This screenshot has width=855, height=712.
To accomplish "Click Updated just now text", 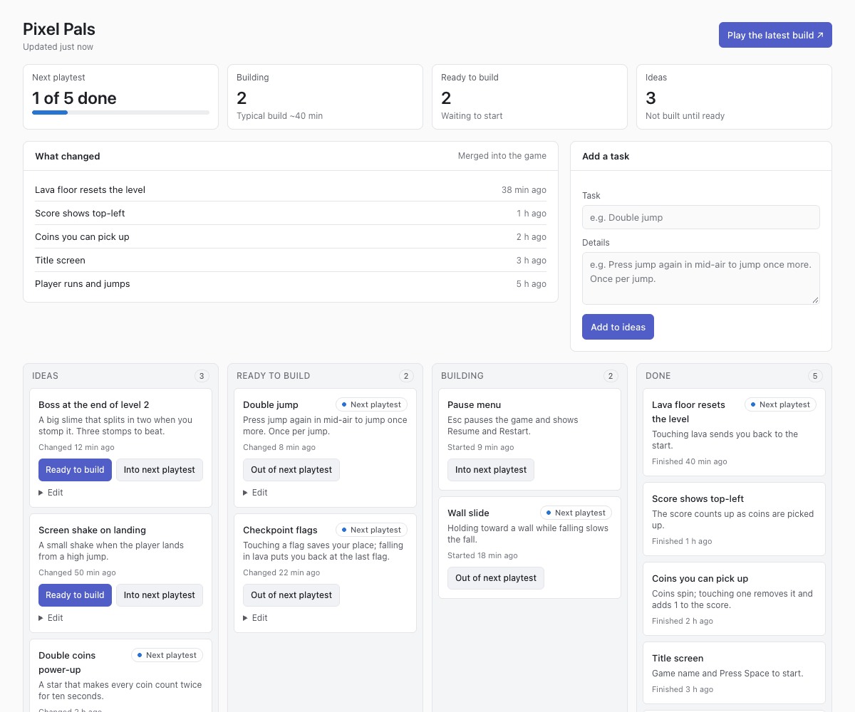I will click(x=58, y=47).
